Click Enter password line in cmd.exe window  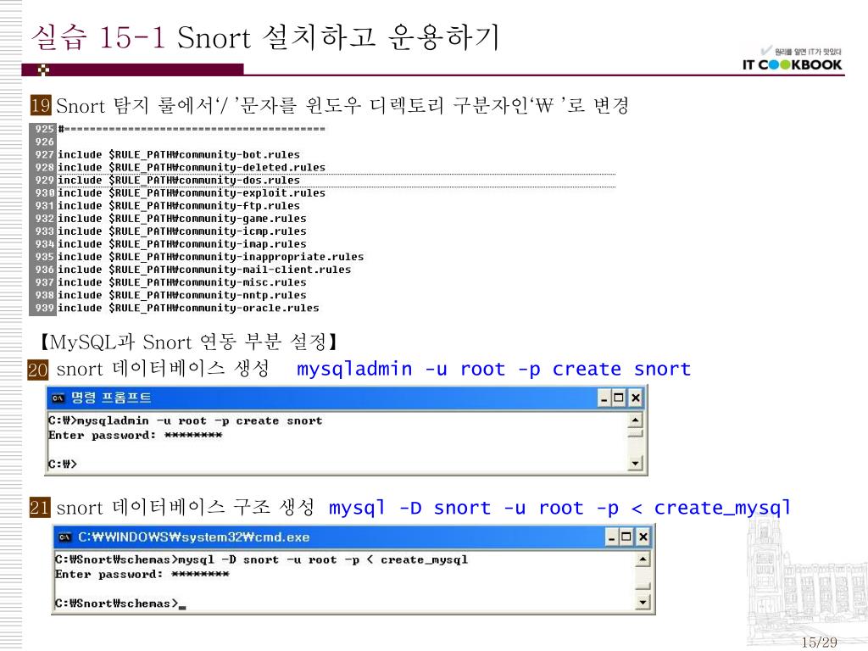click(142, 574)
